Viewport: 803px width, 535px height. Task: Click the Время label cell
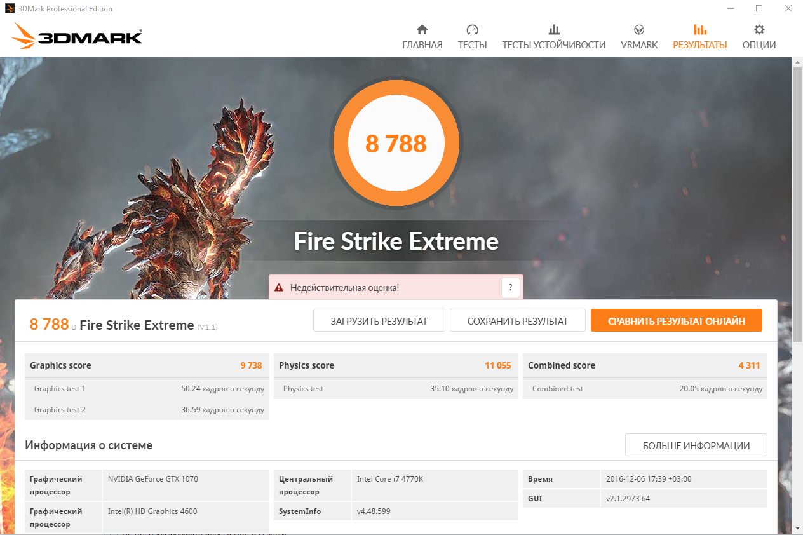(x=561, y=479)
